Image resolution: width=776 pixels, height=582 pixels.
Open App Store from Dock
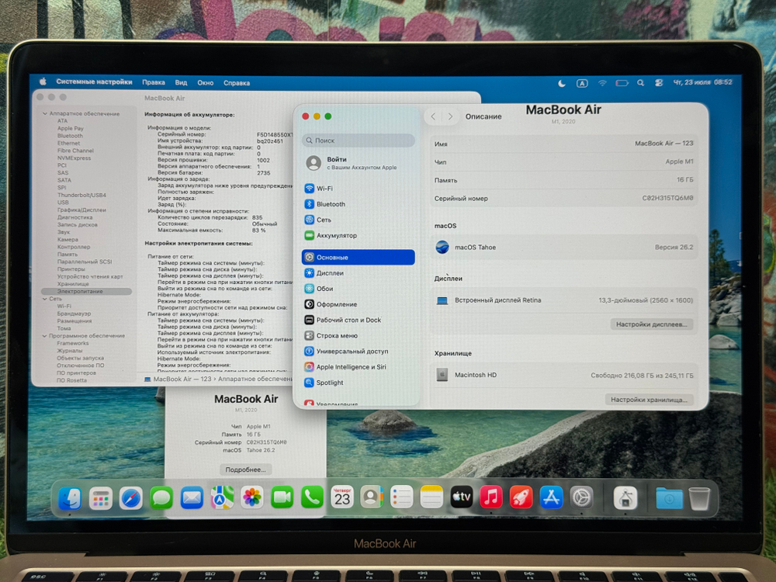551,498
